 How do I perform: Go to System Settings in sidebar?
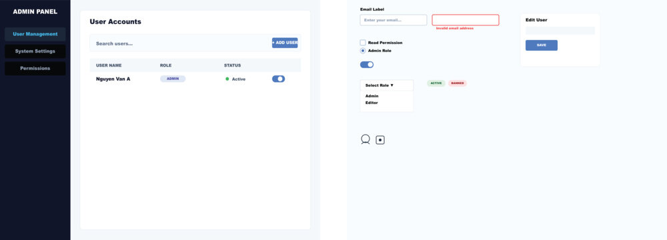click(35, 51)
